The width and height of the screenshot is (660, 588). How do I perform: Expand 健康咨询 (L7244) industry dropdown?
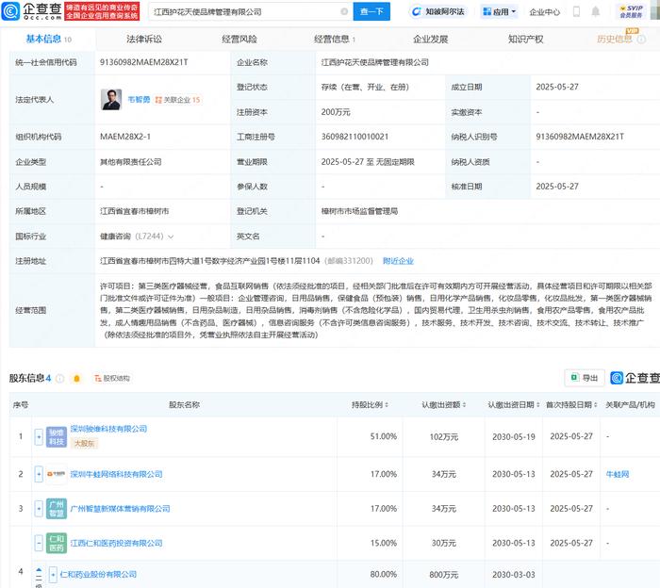coord(171,237)
